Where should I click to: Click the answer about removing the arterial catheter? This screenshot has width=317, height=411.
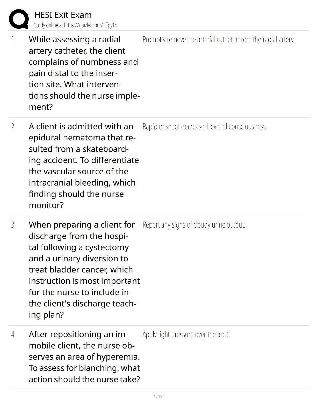[218, 40]
